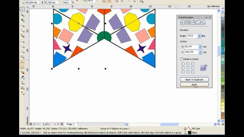Switch Transformation docker to Scale and Mirror
Viewport: 244px width, 137px height.
pos(193,22)
